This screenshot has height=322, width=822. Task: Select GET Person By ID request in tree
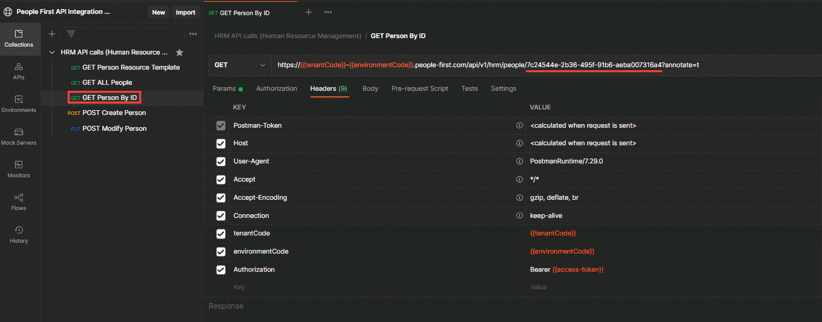(104, 98)
